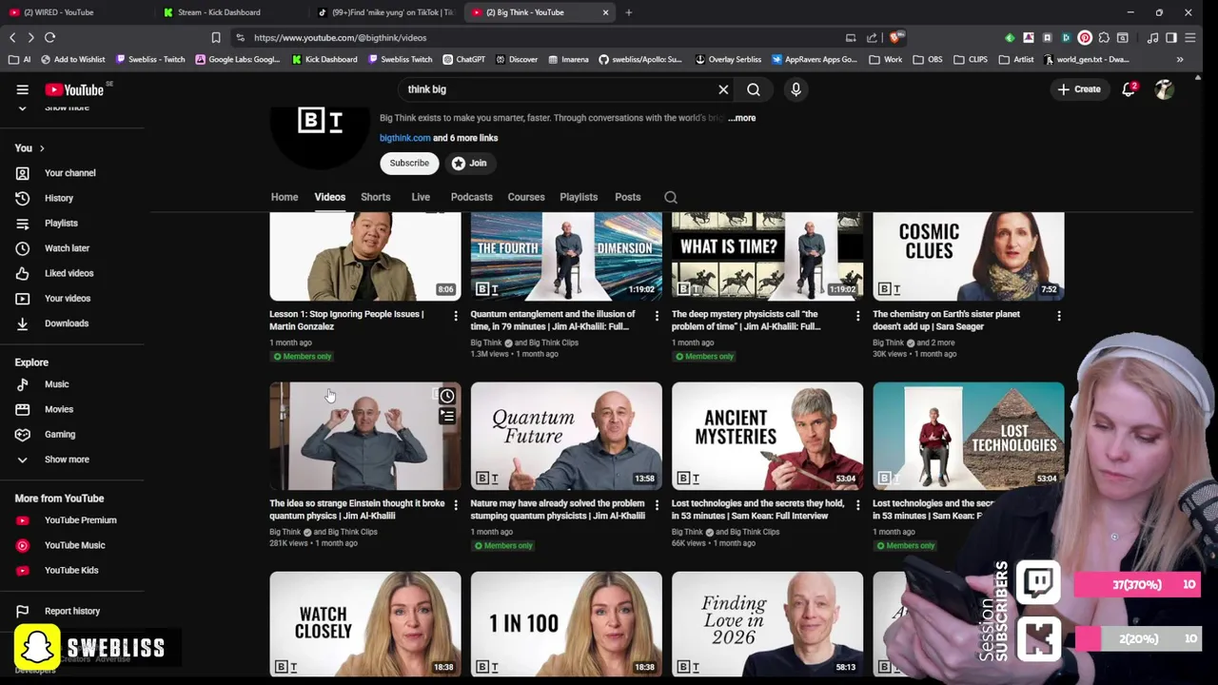Image resolution: width=1218 pixels, height=685 pixels.
Task: Switch to channel Playlists tab
Action: coord(579,197)
